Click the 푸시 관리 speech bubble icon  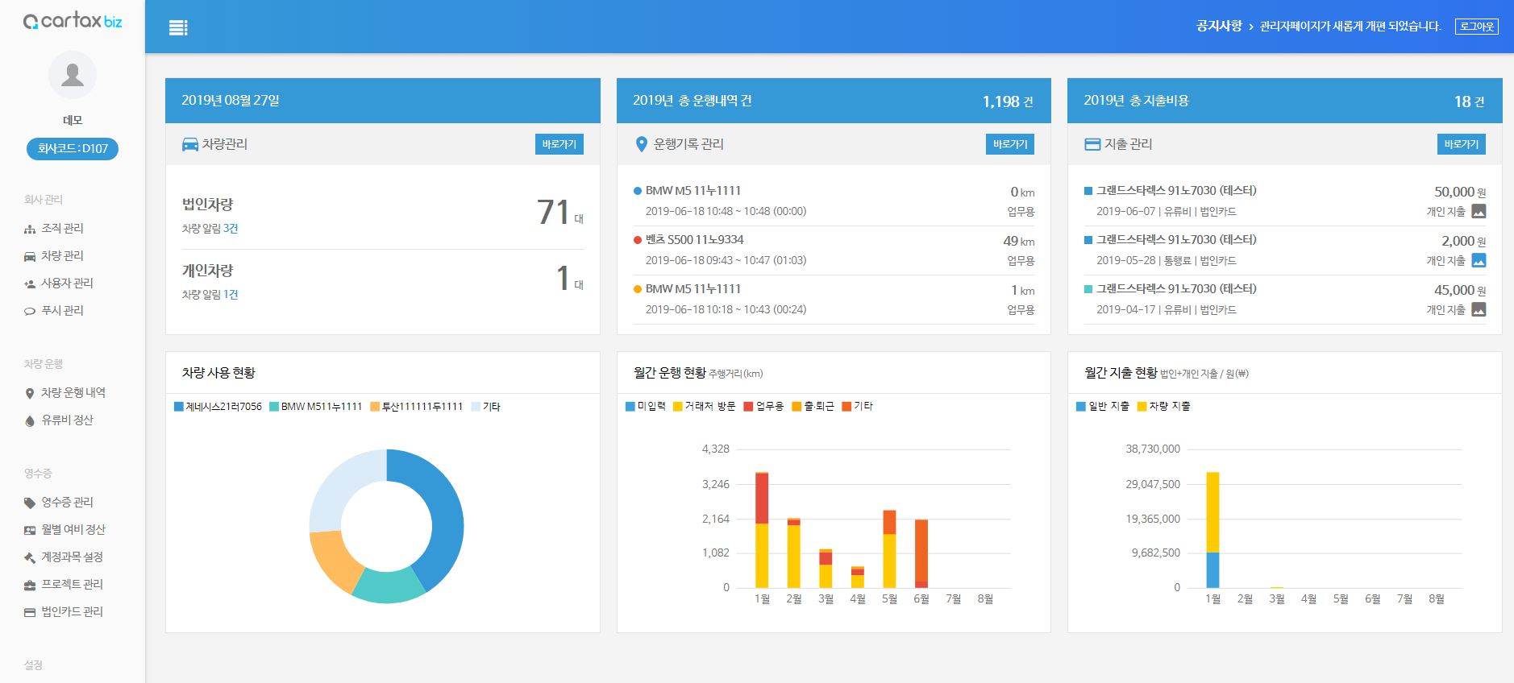tap(30, 312)
